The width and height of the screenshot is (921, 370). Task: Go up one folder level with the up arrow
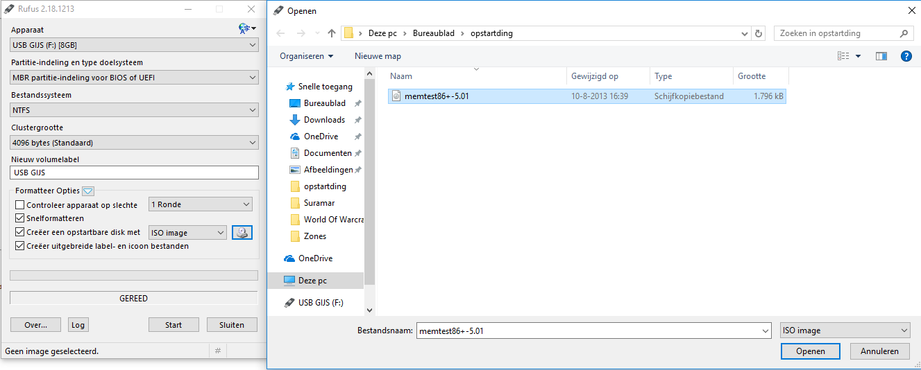(x=332, y=33)
